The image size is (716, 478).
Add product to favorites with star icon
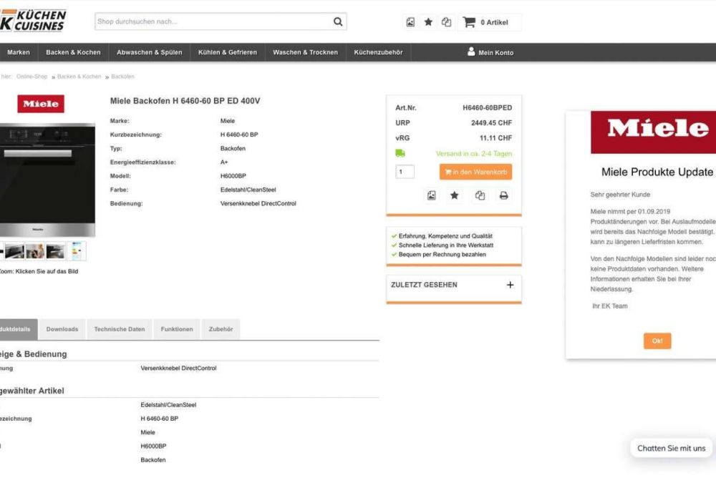455,195
